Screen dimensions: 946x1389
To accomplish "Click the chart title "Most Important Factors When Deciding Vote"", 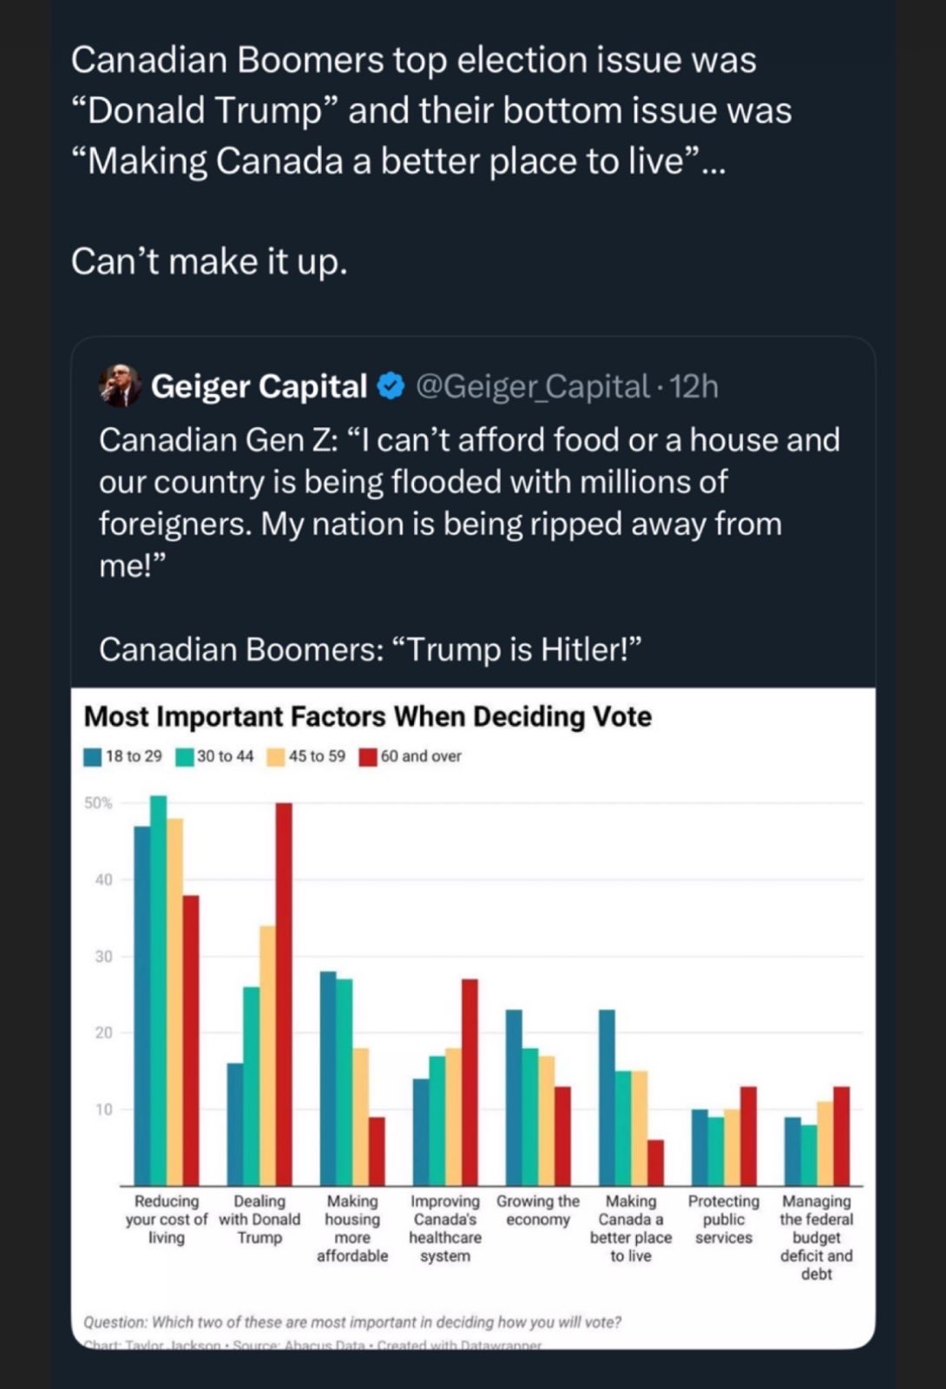I will (x=367, y=717).
